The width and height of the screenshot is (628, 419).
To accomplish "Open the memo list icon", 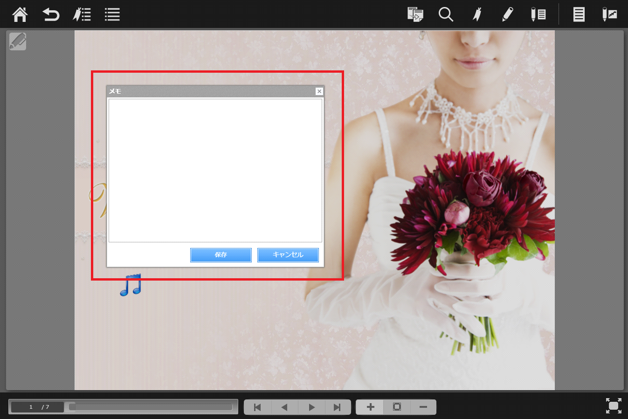I will [538, 14].
